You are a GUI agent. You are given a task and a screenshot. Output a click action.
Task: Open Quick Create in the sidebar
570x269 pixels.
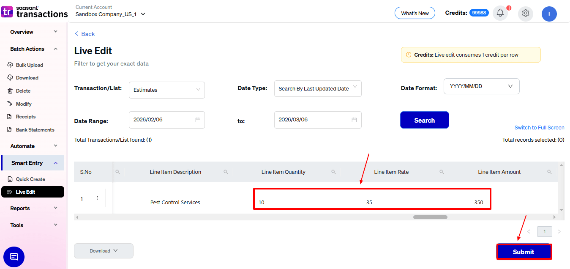[30, 179]
